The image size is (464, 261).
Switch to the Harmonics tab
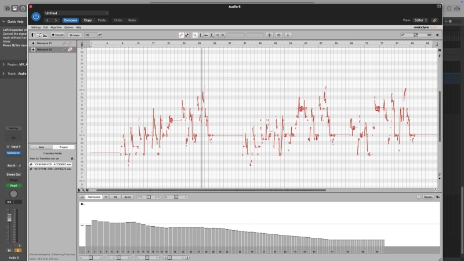pyautogui.click(x=96, y=197)
